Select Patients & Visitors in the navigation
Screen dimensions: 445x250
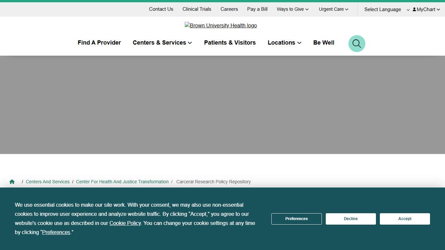click(230, 43)
